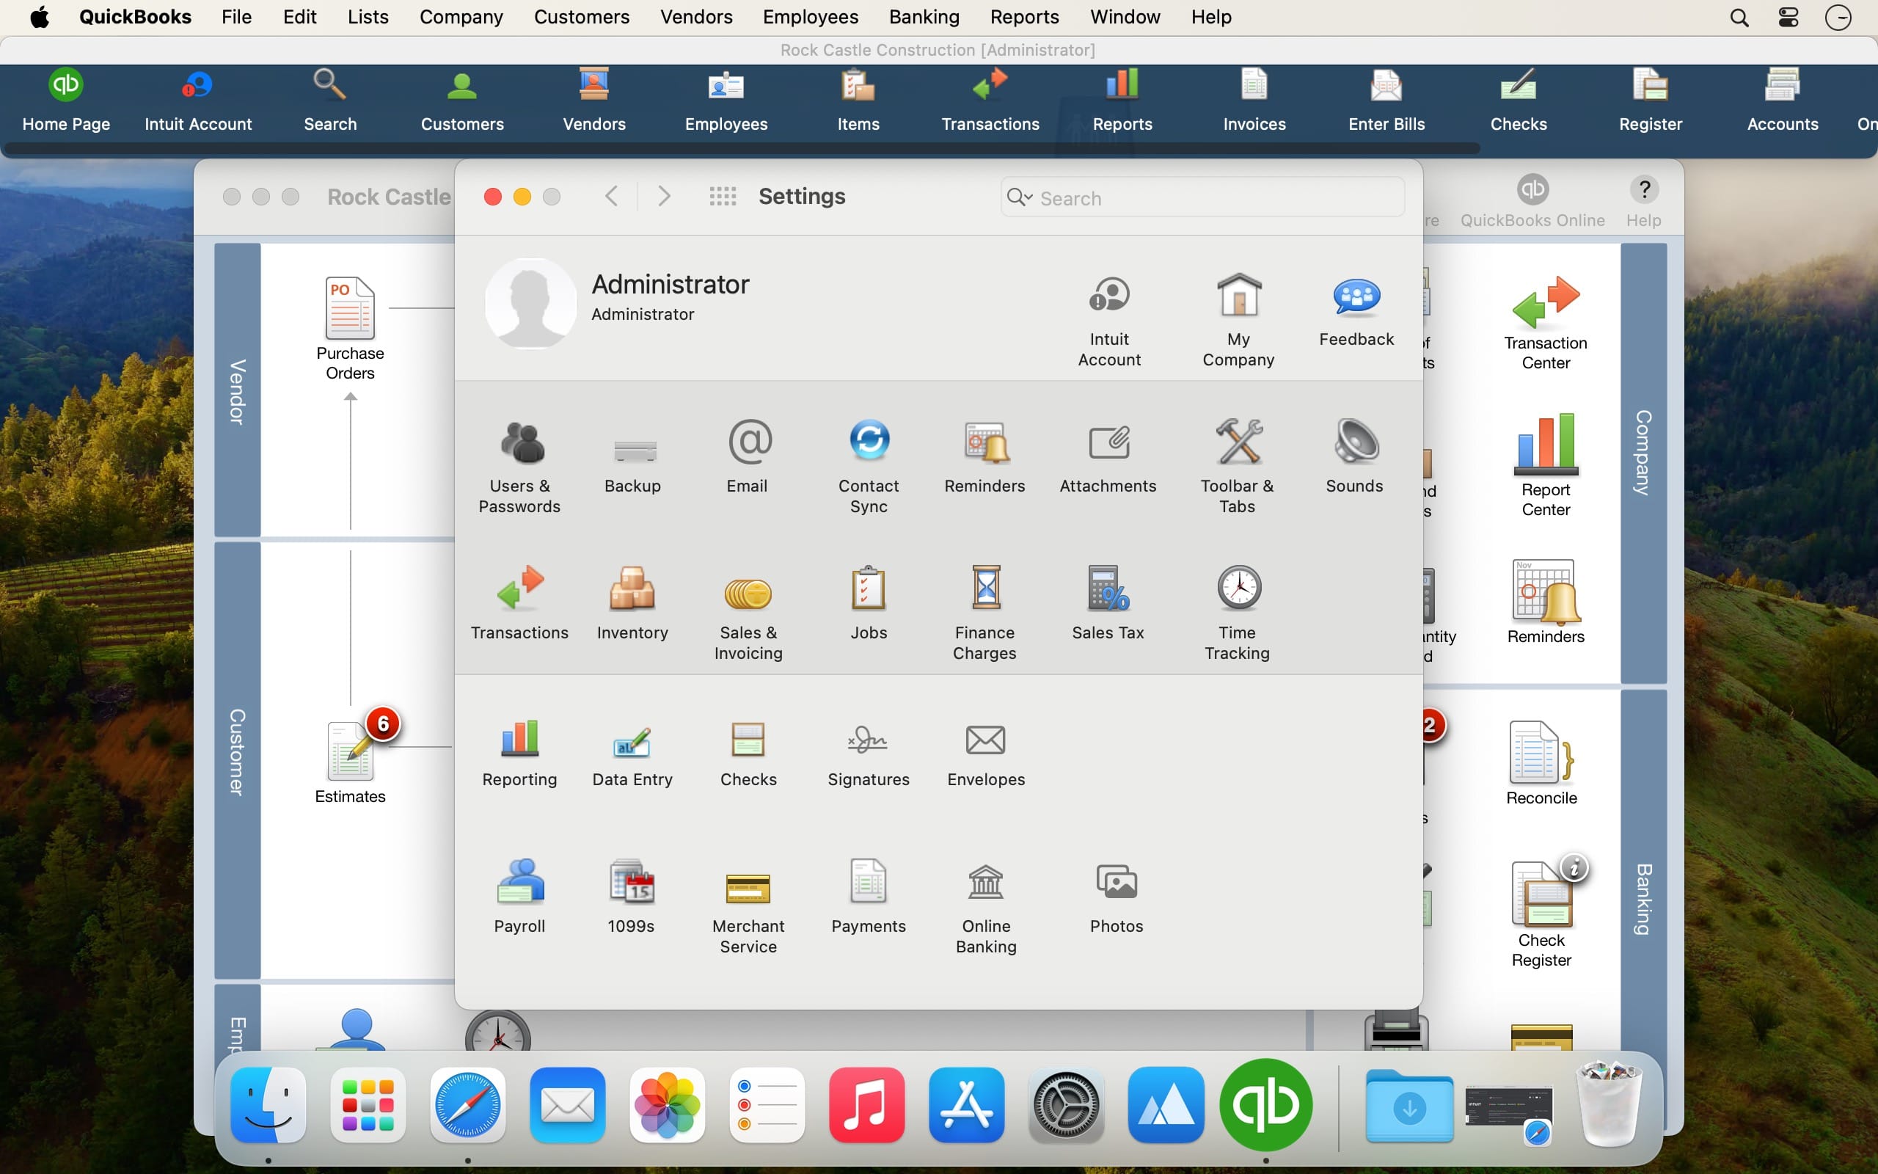Open Report Center on home page
This screenshot has height=1174, width=1878.
(x=1546, y=465)
